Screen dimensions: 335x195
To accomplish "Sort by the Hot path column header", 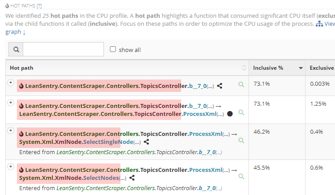I will point(127,68).
